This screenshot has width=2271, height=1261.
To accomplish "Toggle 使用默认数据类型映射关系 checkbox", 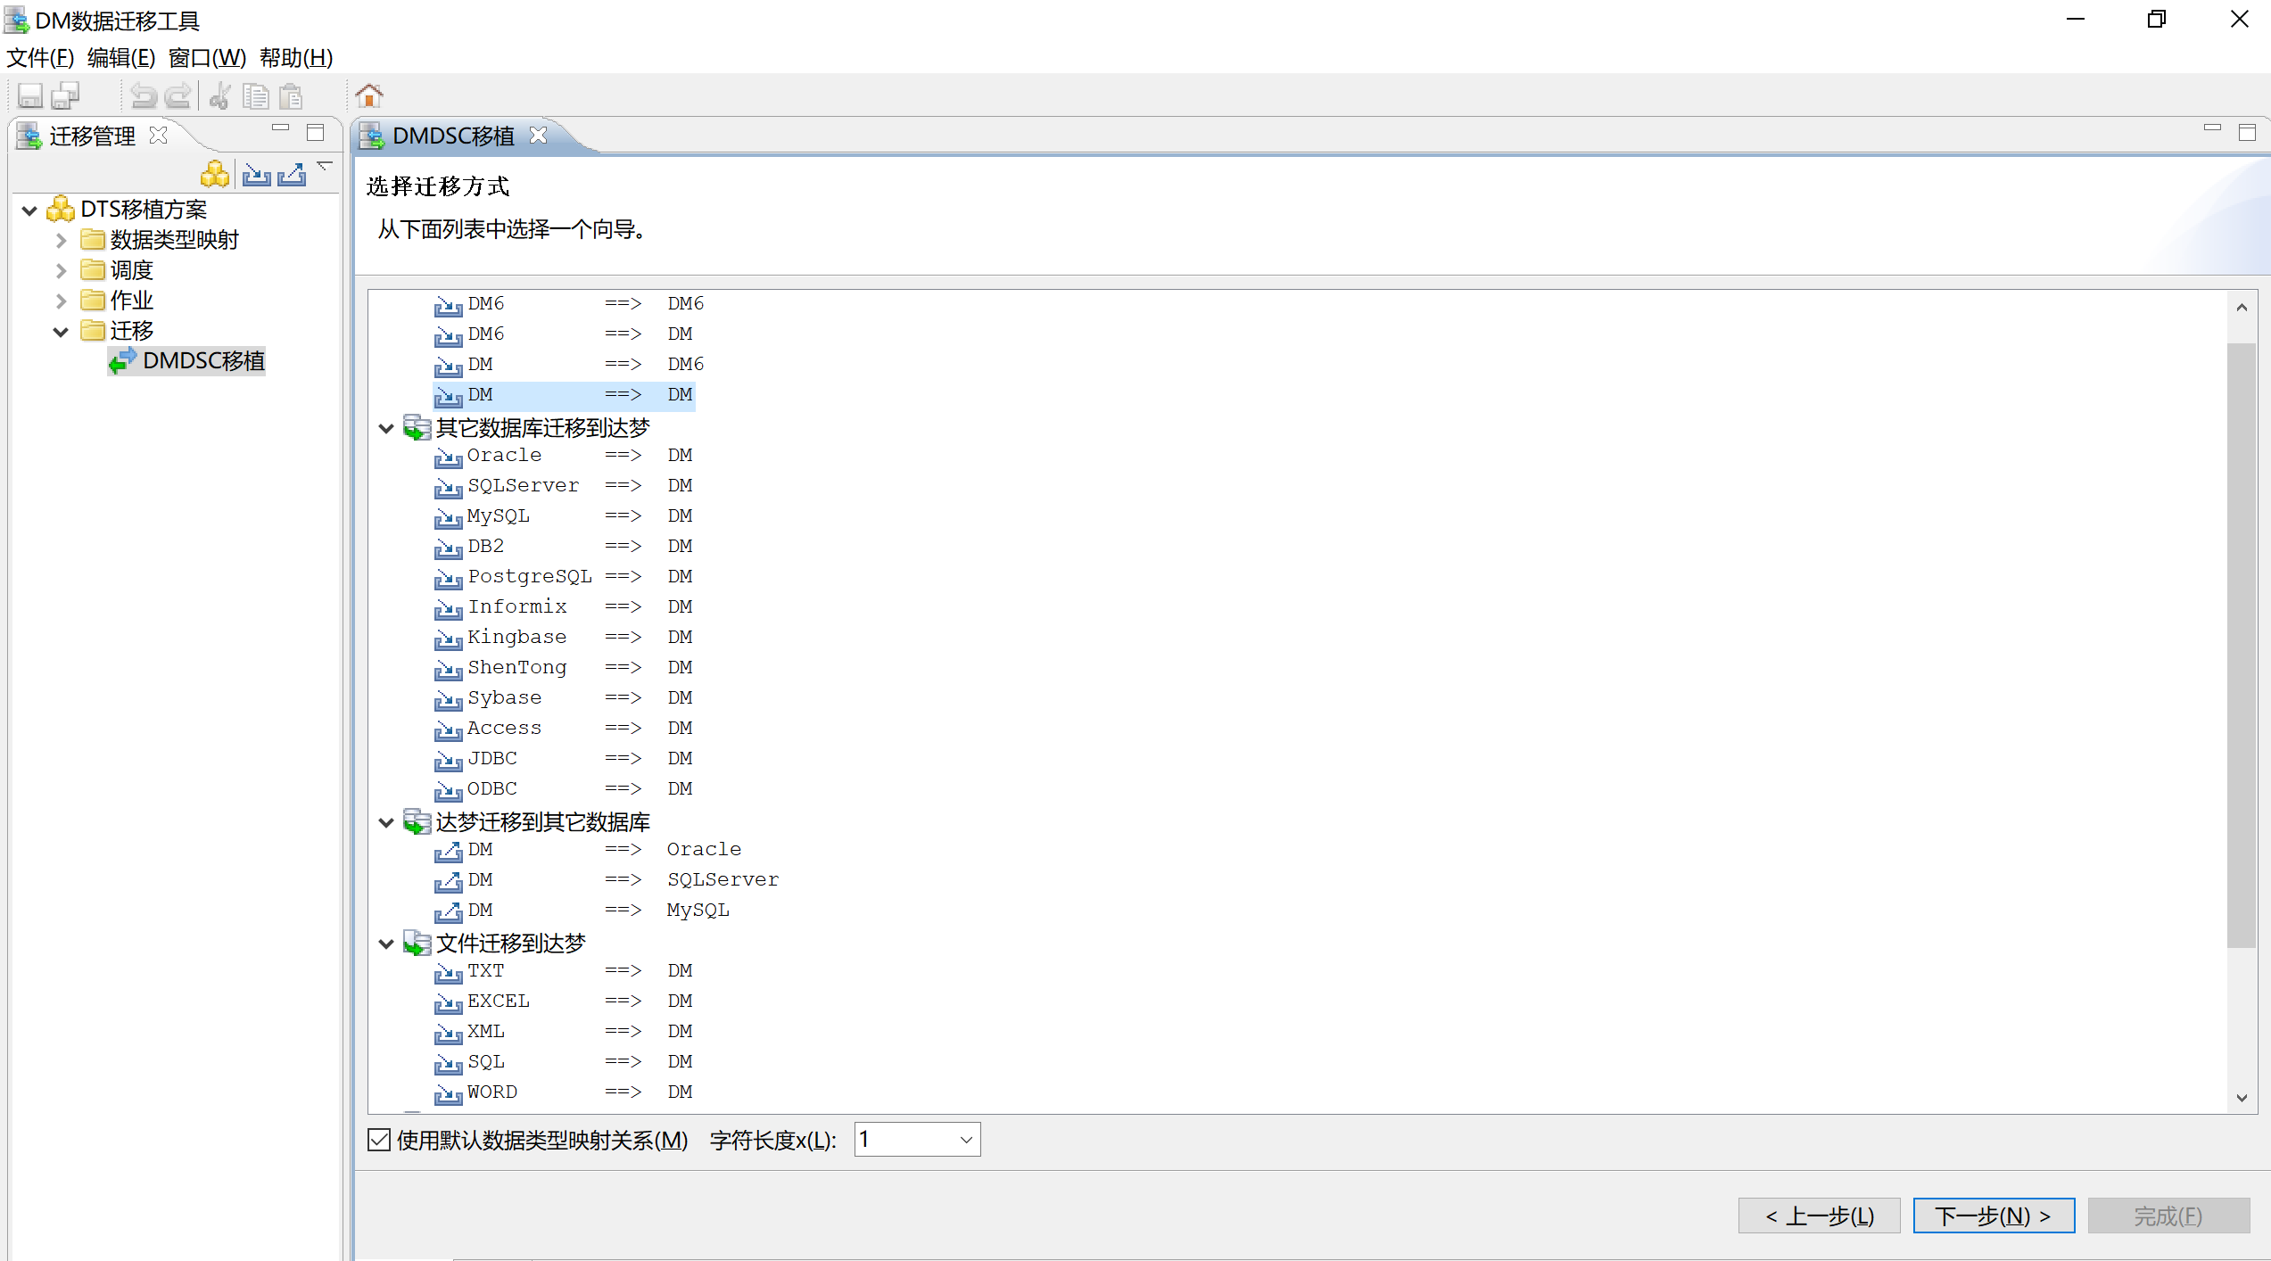I will [x=379, y=1141].
